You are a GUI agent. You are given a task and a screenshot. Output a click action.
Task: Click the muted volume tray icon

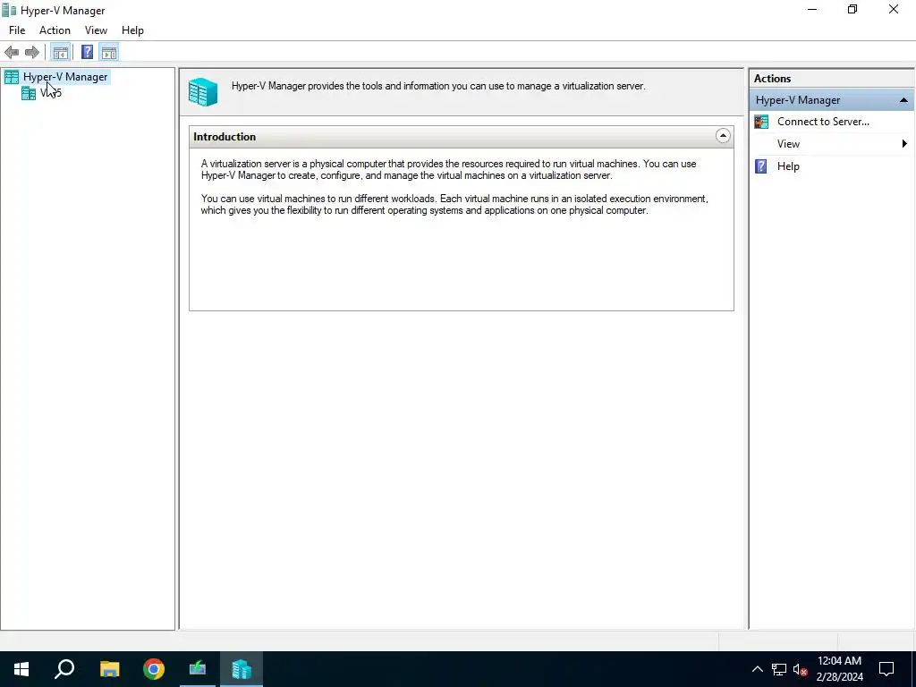801,669
